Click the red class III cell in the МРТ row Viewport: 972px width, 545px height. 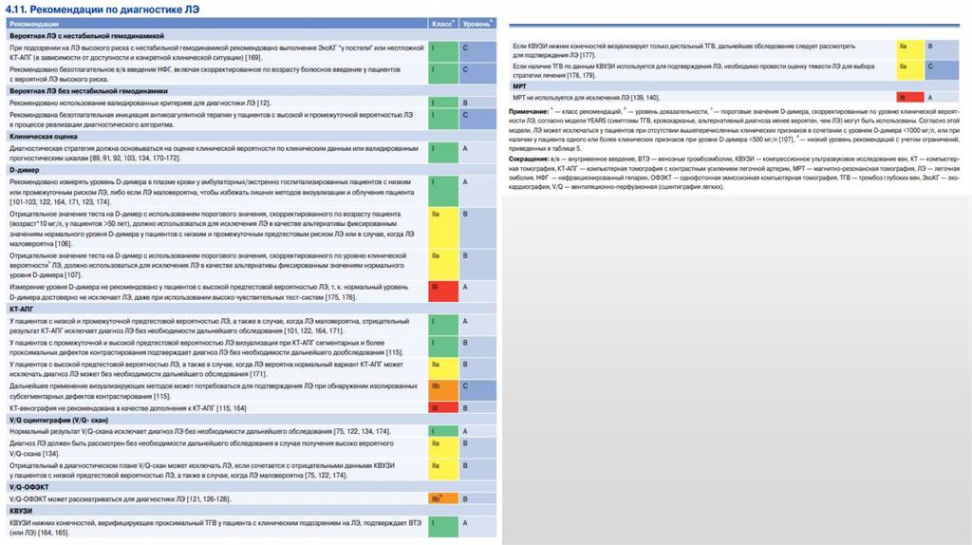coord(910,98)
